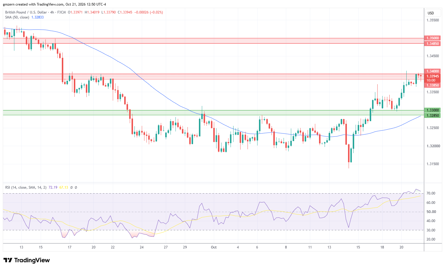Image resolution: width=445 pixels, height=269 pixels.
Task: Click the 'gmzern created with TradingView.com' caption
Action: [33, 4]
